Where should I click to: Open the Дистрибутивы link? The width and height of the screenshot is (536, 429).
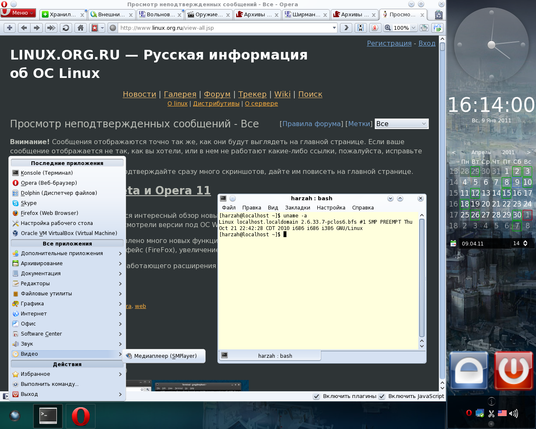point(216,103)
